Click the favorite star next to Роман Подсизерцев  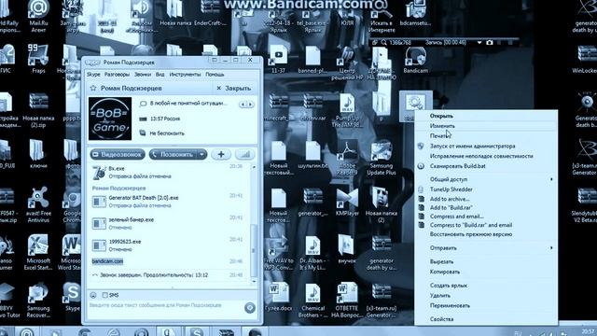click(93, 88)
